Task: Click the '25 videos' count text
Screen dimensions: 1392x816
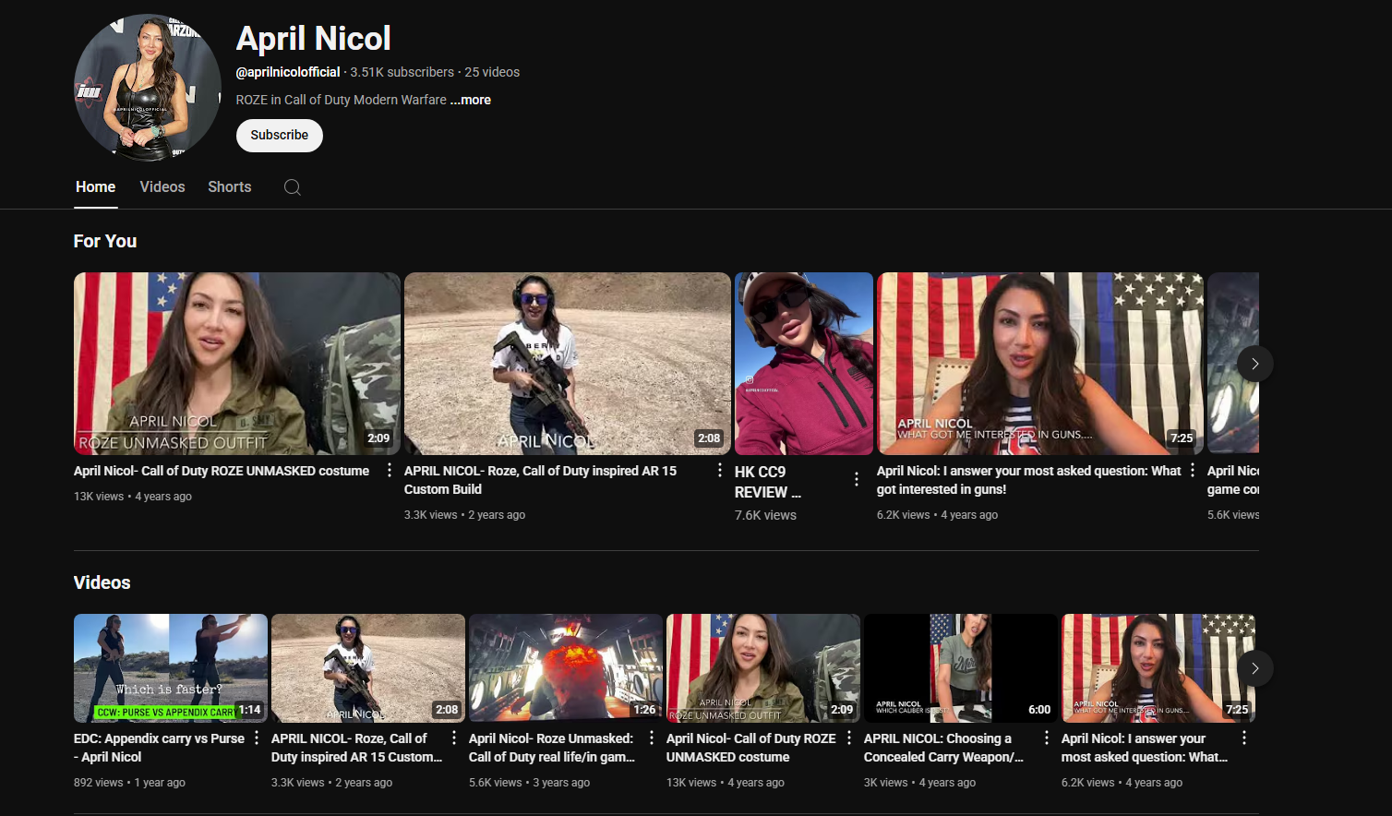Action: coord(492,72)
